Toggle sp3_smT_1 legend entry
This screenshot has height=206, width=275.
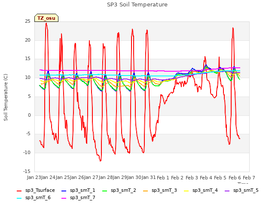click(78, 191)
